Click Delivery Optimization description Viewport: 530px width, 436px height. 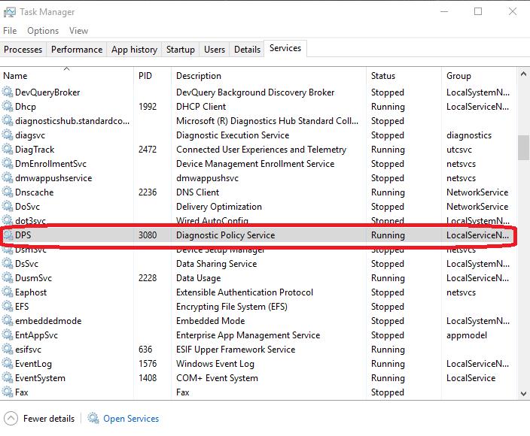(218, 207)
